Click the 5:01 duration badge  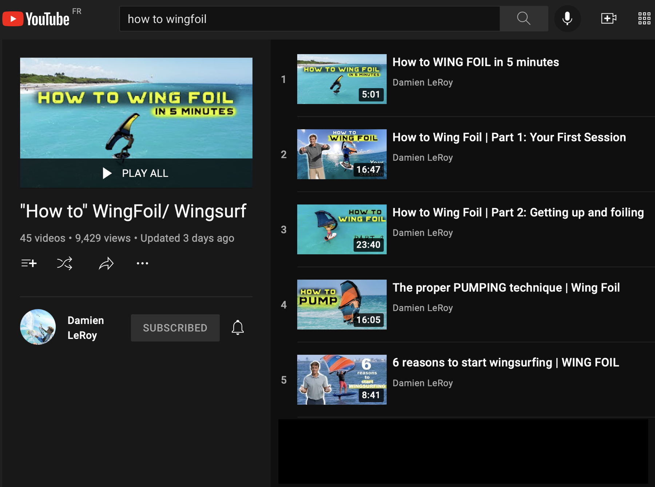[x=371, y=95]
